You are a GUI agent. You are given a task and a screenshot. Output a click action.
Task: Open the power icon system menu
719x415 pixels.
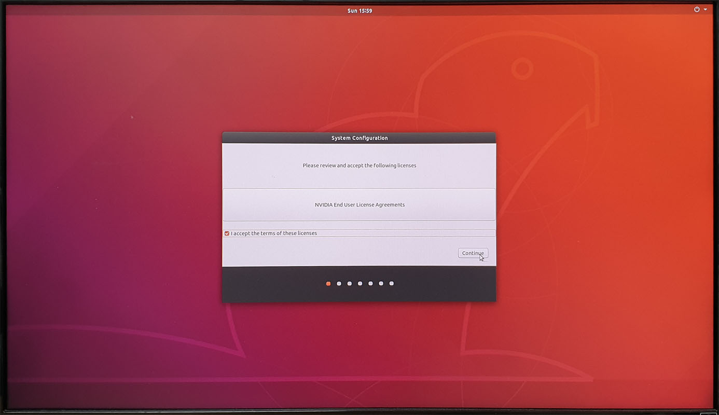pyautogui.click(x=697, y=9)
